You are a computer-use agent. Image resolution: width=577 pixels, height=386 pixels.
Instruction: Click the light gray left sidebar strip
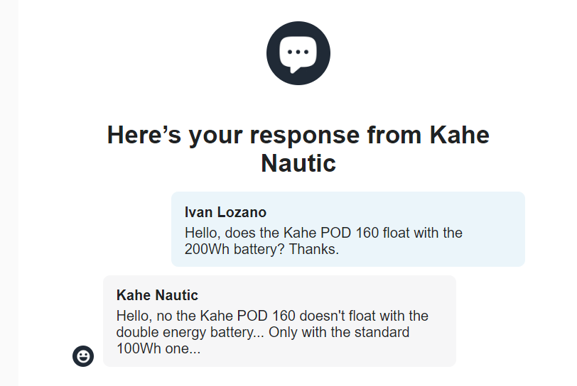[9, 193]
